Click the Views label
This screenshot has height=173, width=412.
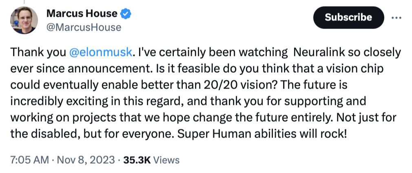click(166, 160)
